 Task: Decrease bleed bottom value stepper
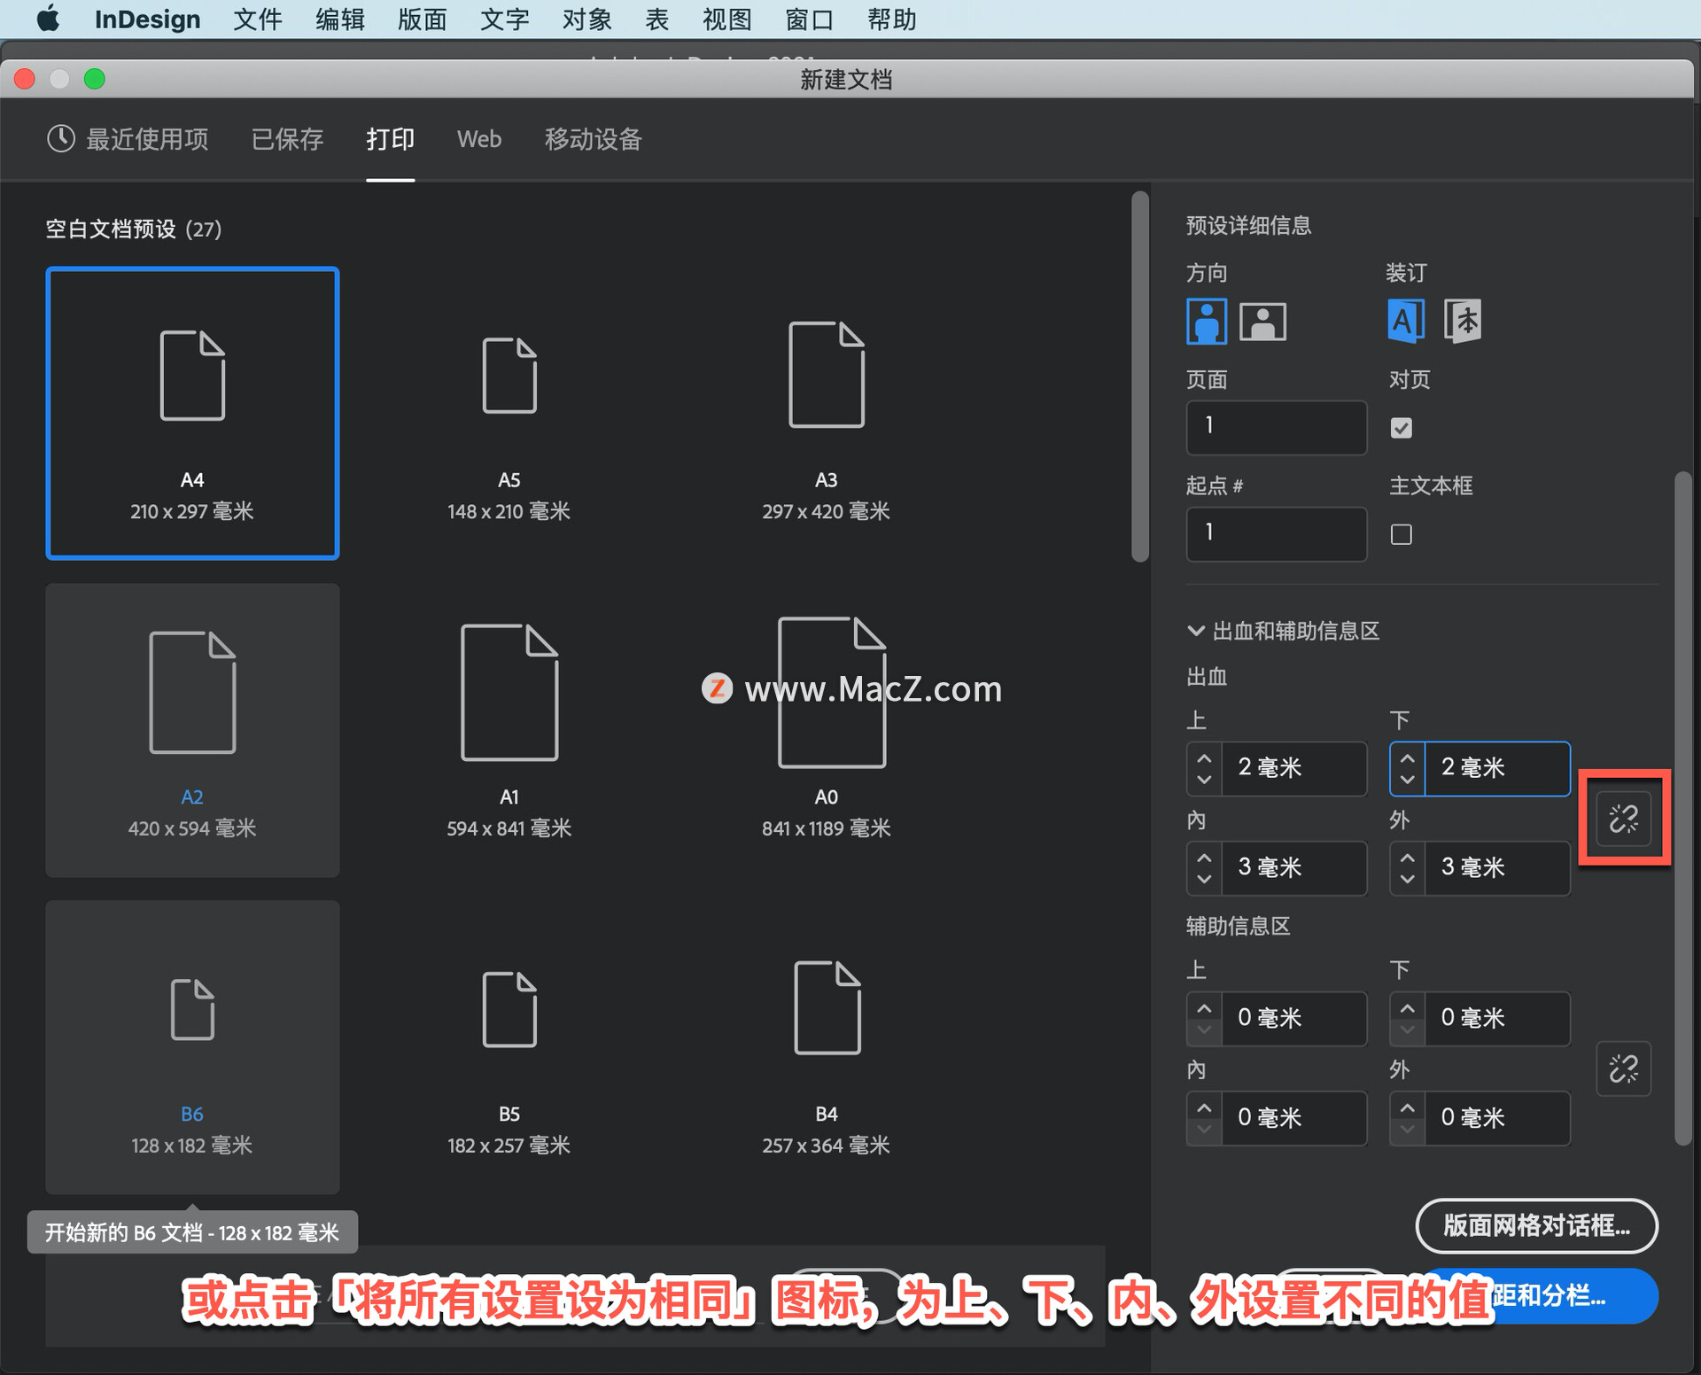coord(1407,780)
